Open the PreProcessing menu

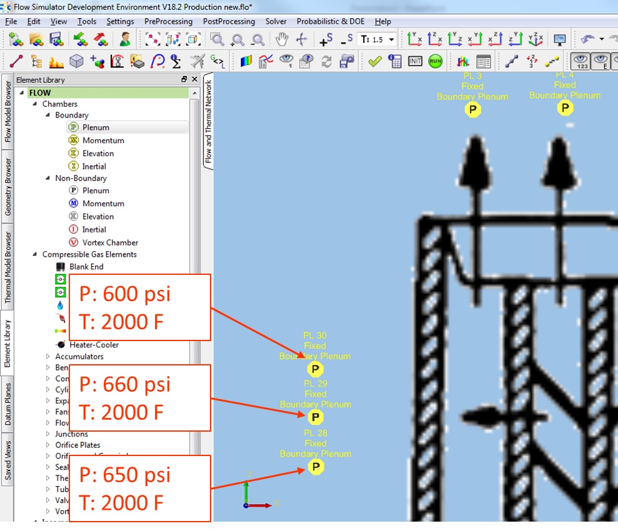click(168, 21)
